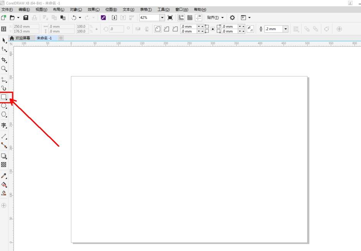Viewport: 361px width, 251px height.
Task: Choose the Polygon tool
Action: (4, 114)
